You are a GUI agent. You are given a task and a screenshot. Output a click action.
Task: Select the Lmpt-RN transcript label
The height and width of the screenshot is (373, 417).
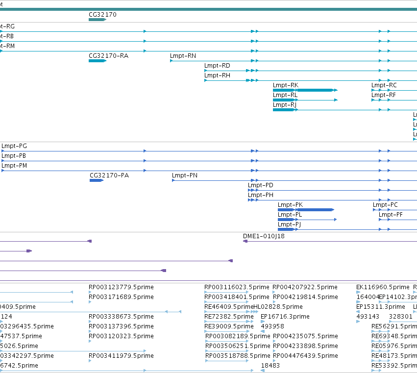pyautogui.click(x=183, y=56)
